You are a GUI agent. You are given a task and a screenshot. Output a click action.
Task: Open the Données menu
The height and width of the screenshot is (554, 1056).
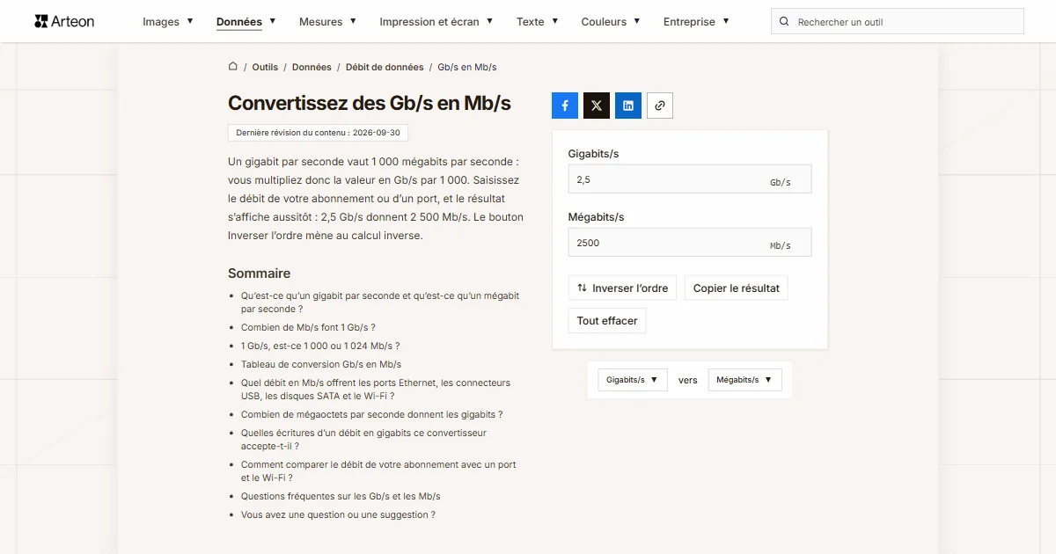pyautogui.click(x=246, y=22)
